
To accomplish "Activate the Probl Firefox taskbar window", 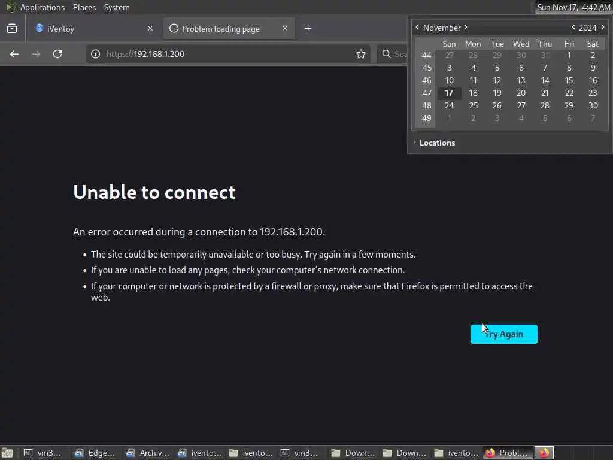I will pos(508,453).
